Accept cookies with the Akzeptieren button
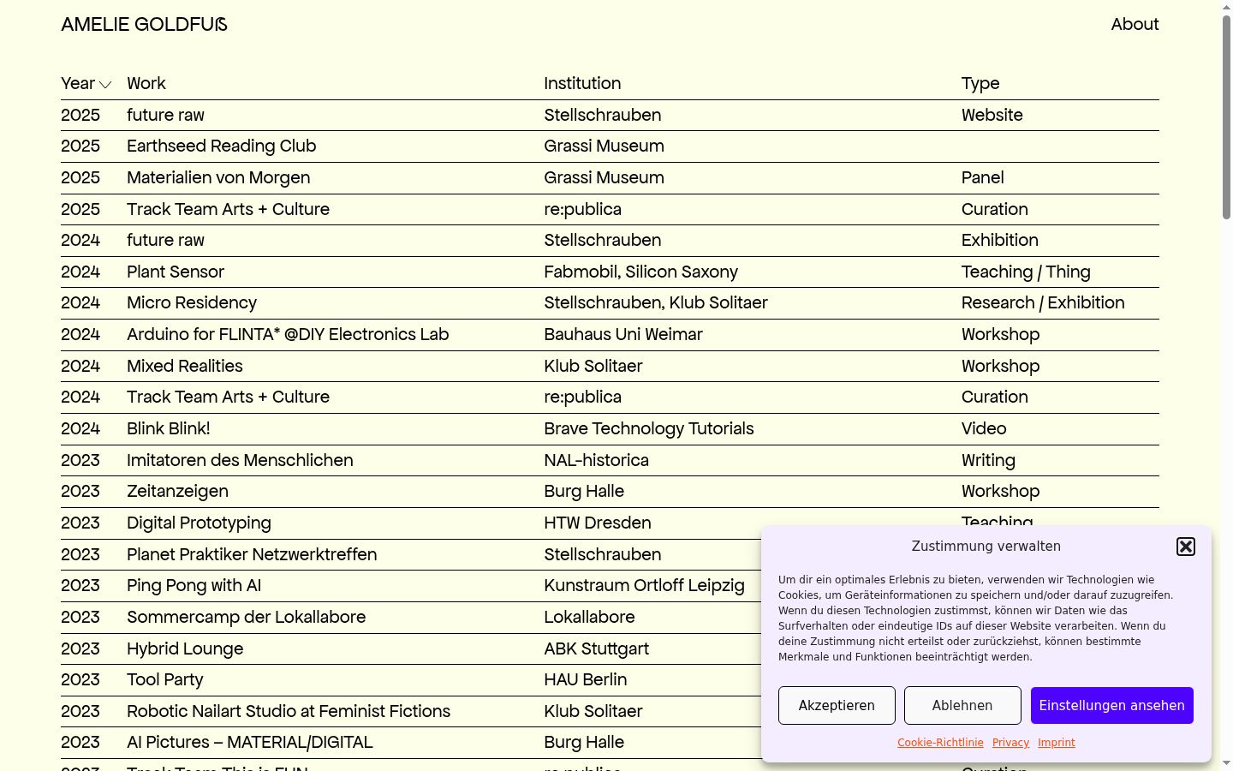This screenshot has height=771, width=1233. click(837, 705)
